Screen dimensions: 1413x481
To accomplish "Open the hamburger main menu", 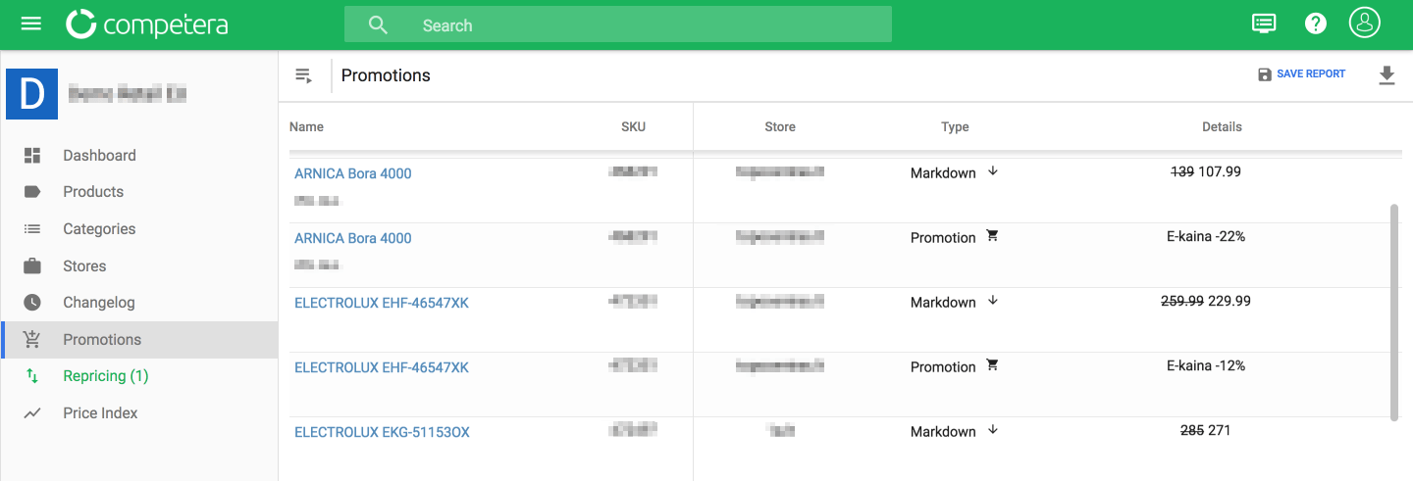I will 31,24.
